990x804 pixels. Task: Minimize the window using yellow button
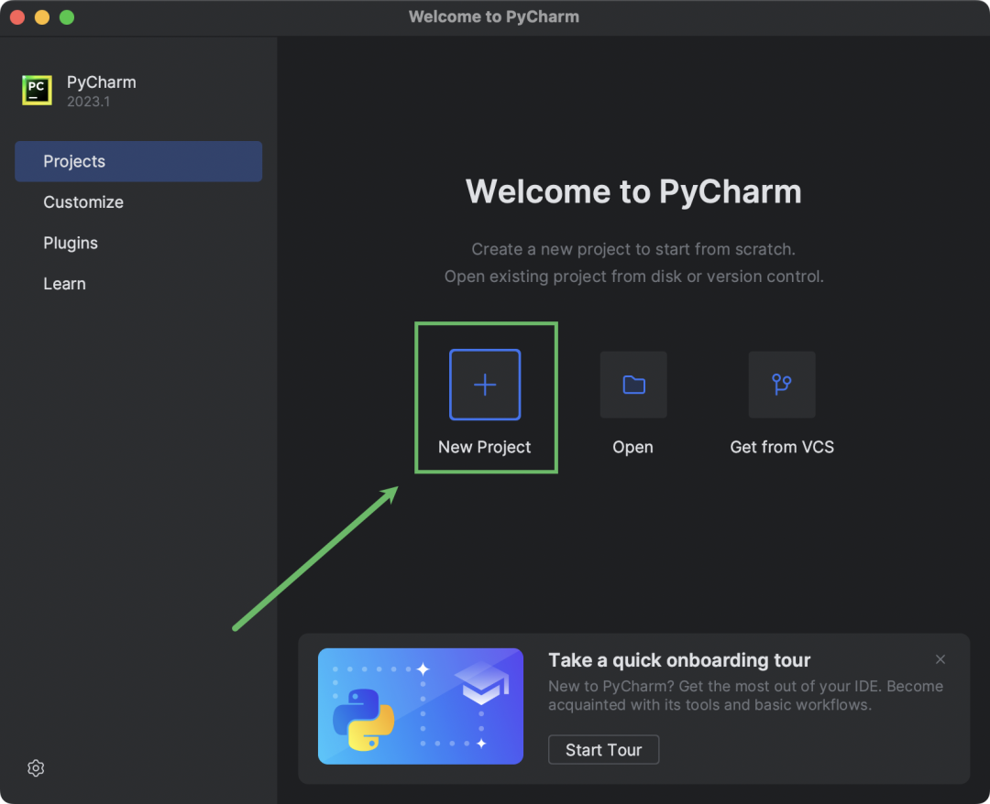[42, 17]
